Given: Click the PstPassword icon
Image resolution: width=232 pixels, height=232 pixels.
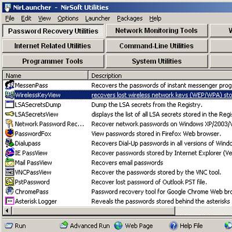Looking at the screenshot, I should 10,182.
